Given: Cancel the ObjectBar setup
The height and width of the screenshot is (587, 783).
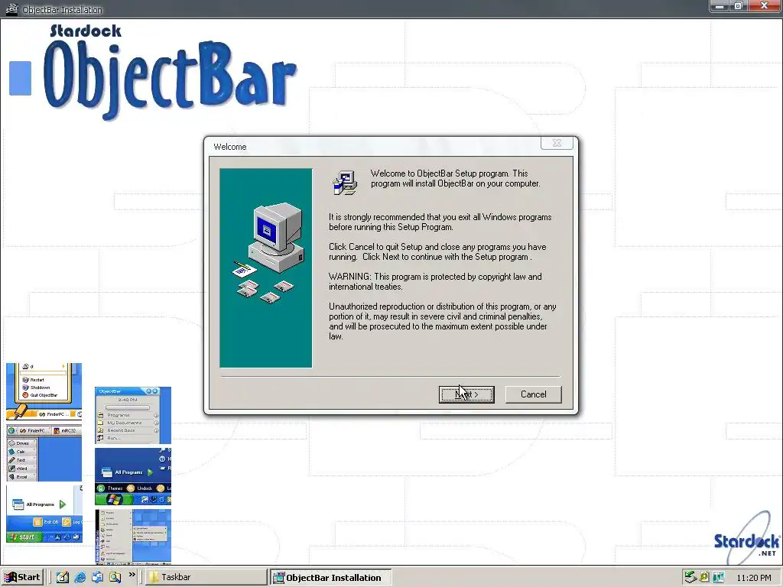Looking at the screenshot, I should tap(533, 394).
